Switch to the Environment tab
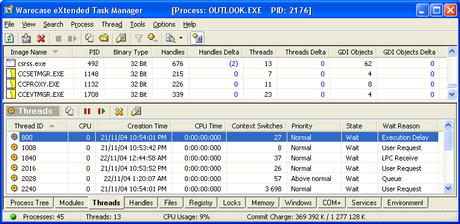The width and height of the screenshot is (460, 224). coord(405,203)
